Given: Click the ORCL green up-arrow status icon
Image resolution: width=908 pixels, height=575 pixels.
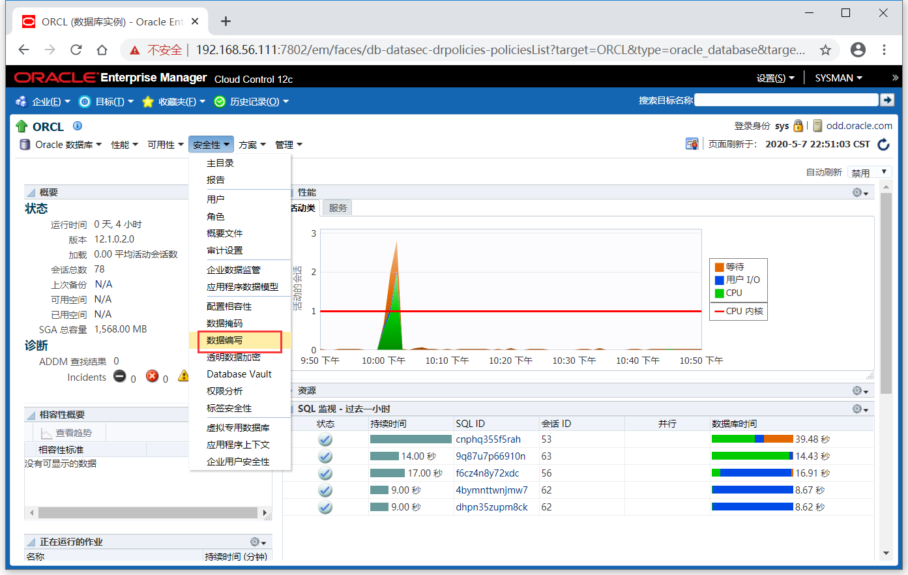Looking at the screenshot, I should pyautogui.click(x=22, y=126).
